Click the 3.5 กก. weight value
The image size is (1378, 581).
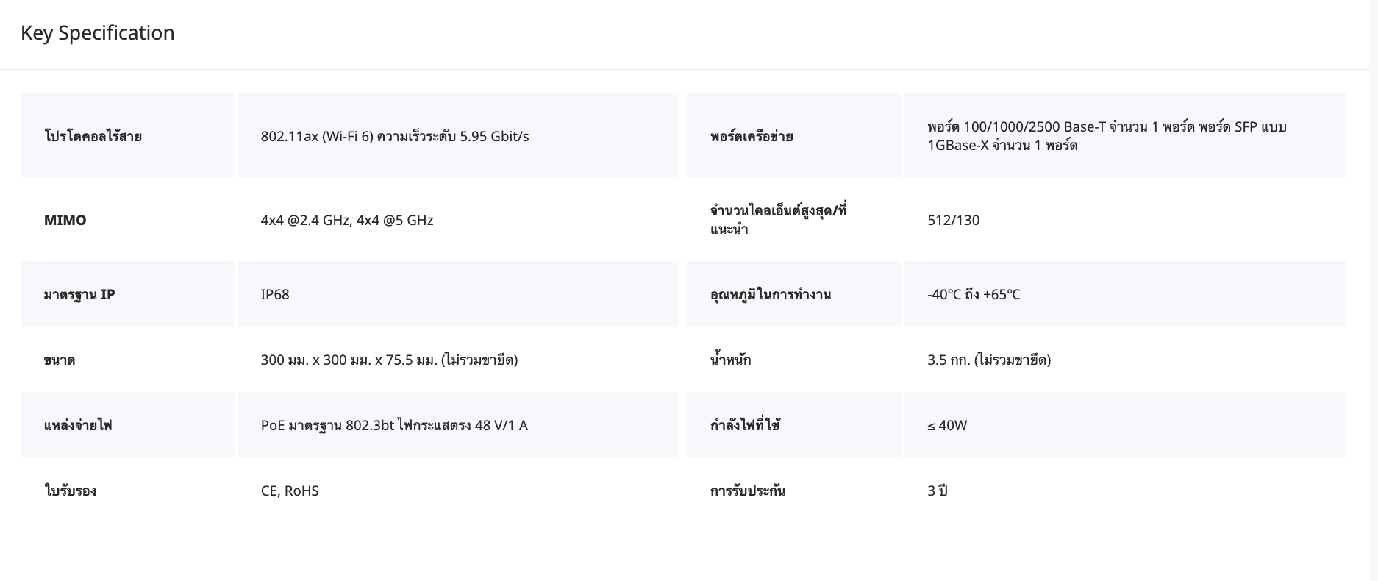988,360
